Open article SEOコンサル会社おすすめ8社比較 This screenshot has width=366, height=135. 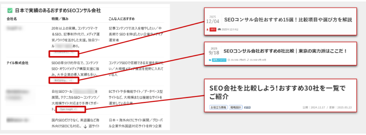[x=285, y=51]
